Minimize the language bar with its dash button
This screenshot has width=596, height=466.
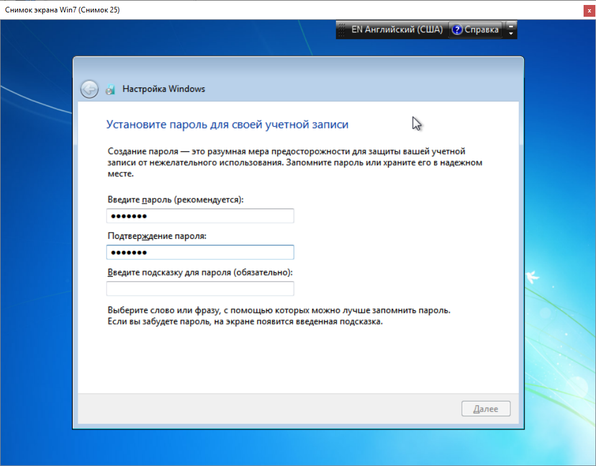click(511, 26)
